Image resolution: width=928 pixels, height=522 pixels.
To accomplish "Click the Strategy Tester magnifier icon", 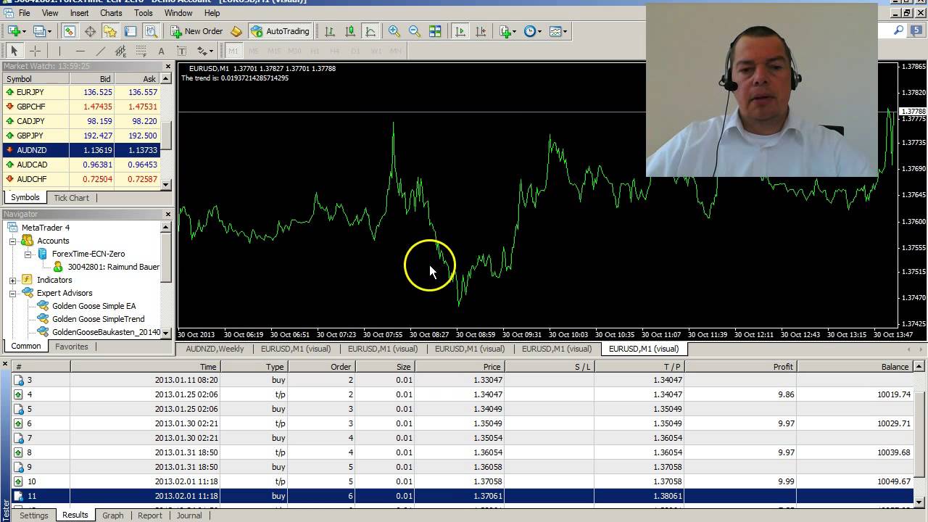I will [x=151, y=31].
